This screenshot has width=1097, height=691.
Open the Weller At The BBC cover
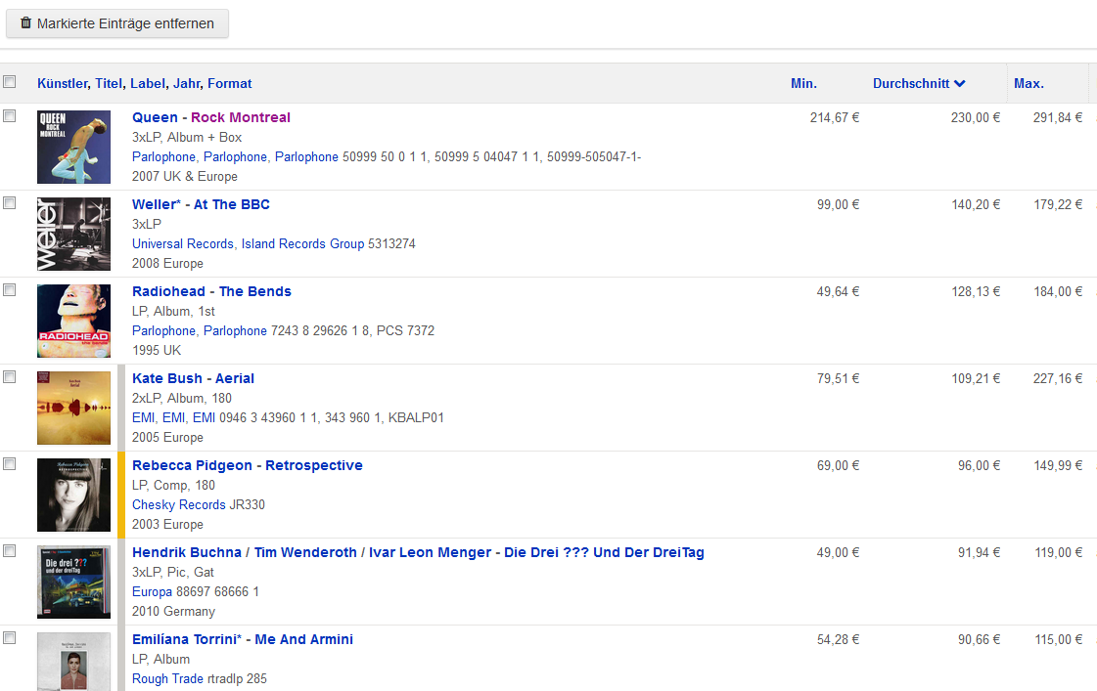pos(73,234)
